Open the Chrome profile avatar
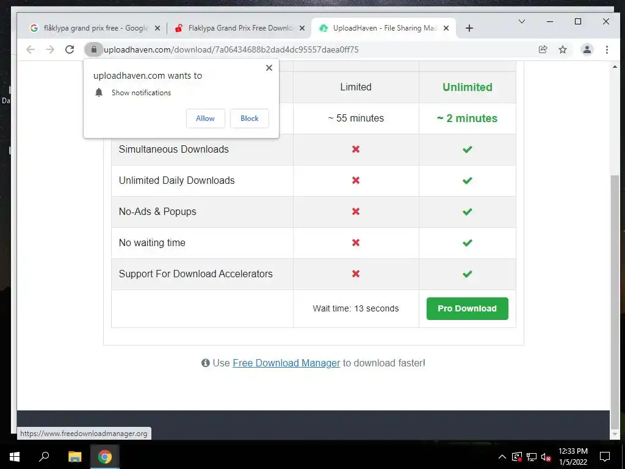Screen dimensions: 625x469 [x=587, y=49]
